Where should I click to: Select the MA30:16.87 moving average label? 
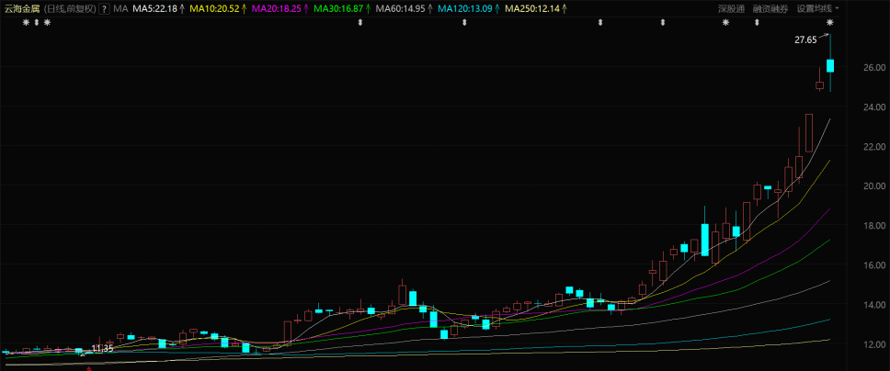click(x=339, y=8)
